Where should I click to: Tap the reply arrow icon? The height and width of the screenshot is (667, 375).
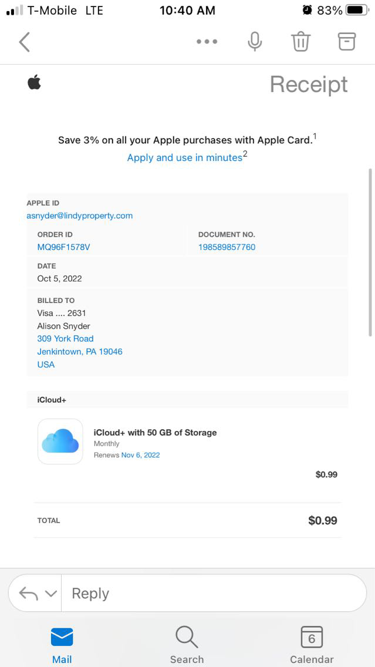point(29,594)
